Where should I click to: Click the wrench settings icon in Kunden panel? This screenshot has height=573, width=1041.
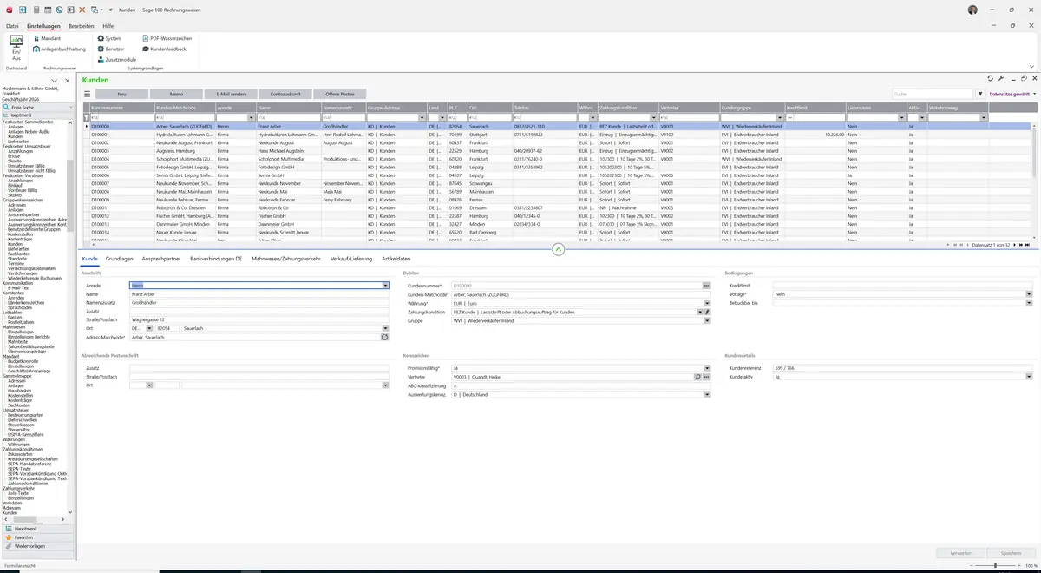(x=1001, y=78)
